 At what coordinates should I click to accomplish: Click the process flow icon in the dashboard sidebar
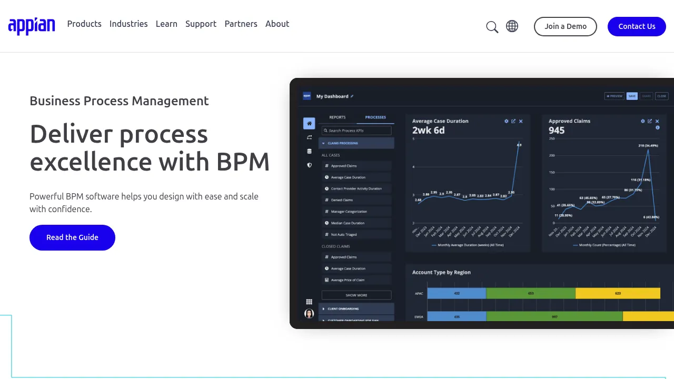click(309, 137)
